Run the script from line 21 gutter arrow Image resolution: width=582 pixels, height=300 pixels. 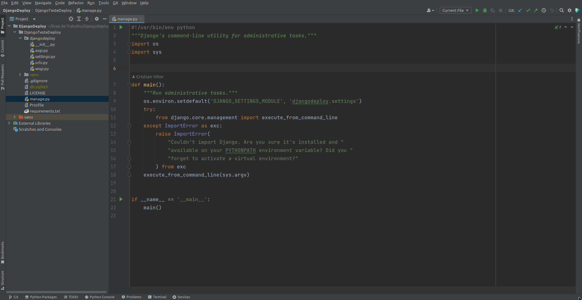click(x=121, y=199)
